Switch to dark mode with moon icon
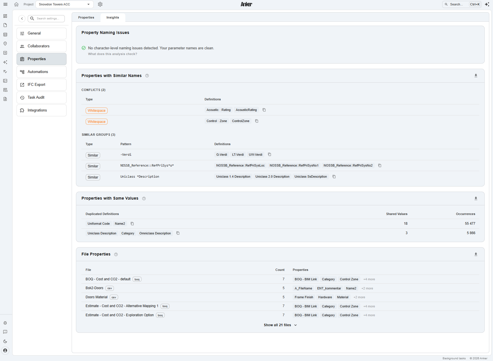Viewport: 493px width, 361px height. 5,341
